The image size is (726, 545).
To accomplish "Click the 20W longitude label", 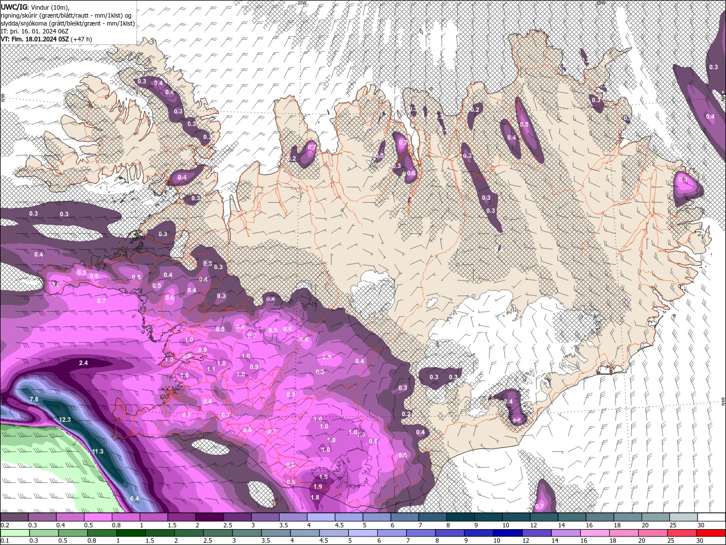I will [x=302, y=3].
